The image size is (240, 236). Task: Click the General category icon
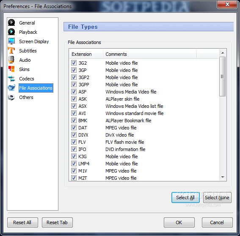click(11, 23)
